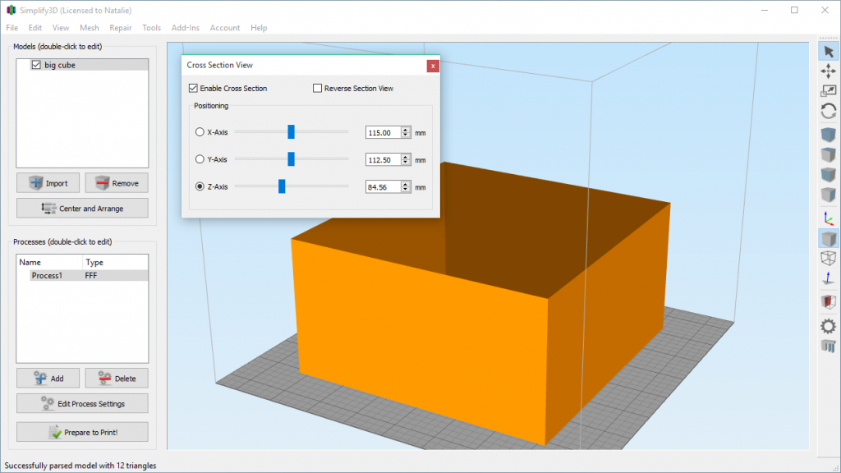Switch to the default isometric view
This screenshot has width=841, height=473.
829,134
